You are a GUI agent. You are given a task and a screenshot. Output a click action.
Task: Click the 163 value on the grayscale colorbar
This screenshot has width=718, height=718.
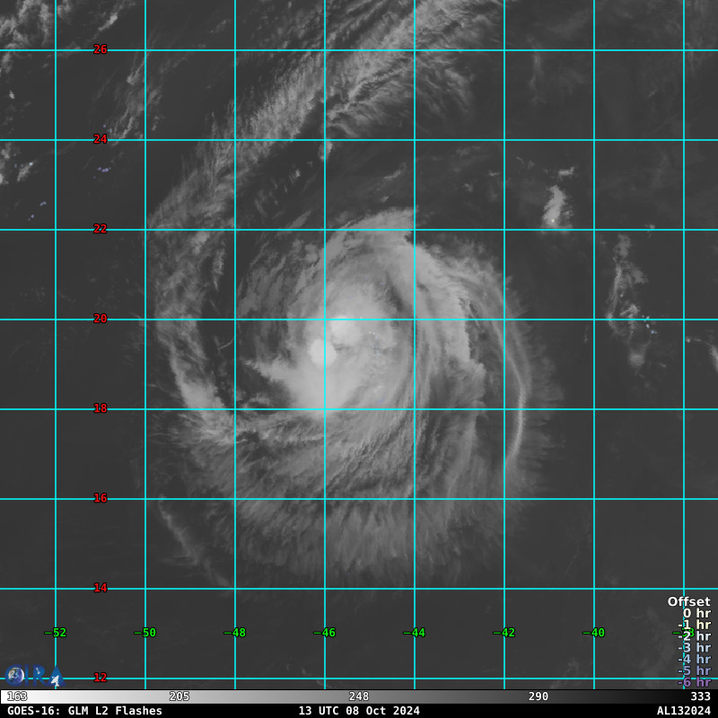(17, 696)
